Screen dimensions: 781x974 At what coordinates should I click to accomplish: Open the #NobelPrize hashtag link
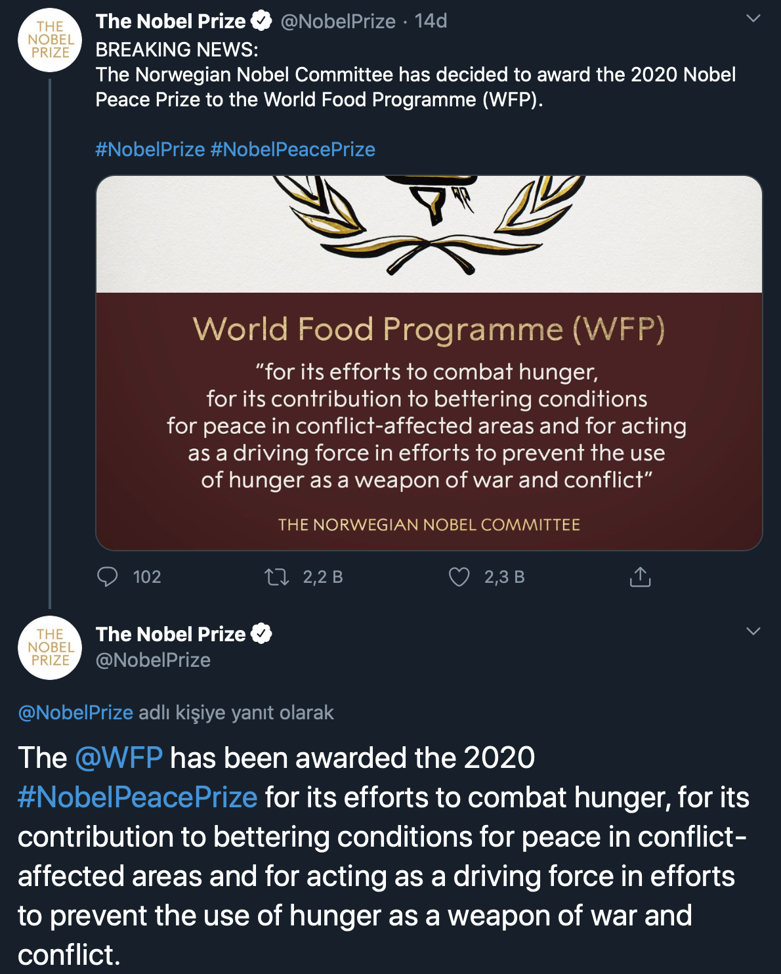point(150,150)
